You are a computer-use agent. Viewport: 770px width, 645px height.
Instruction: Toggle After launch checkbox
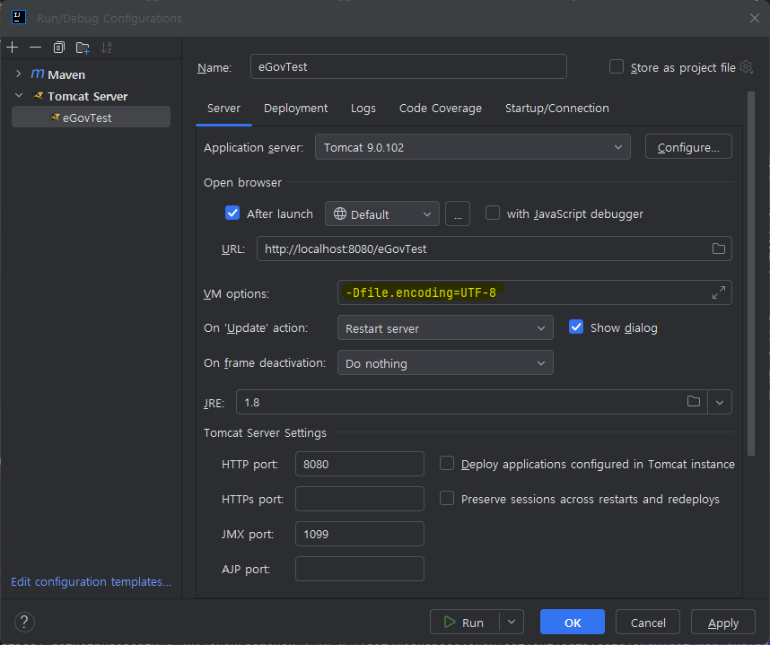click(x=232, y=213)
